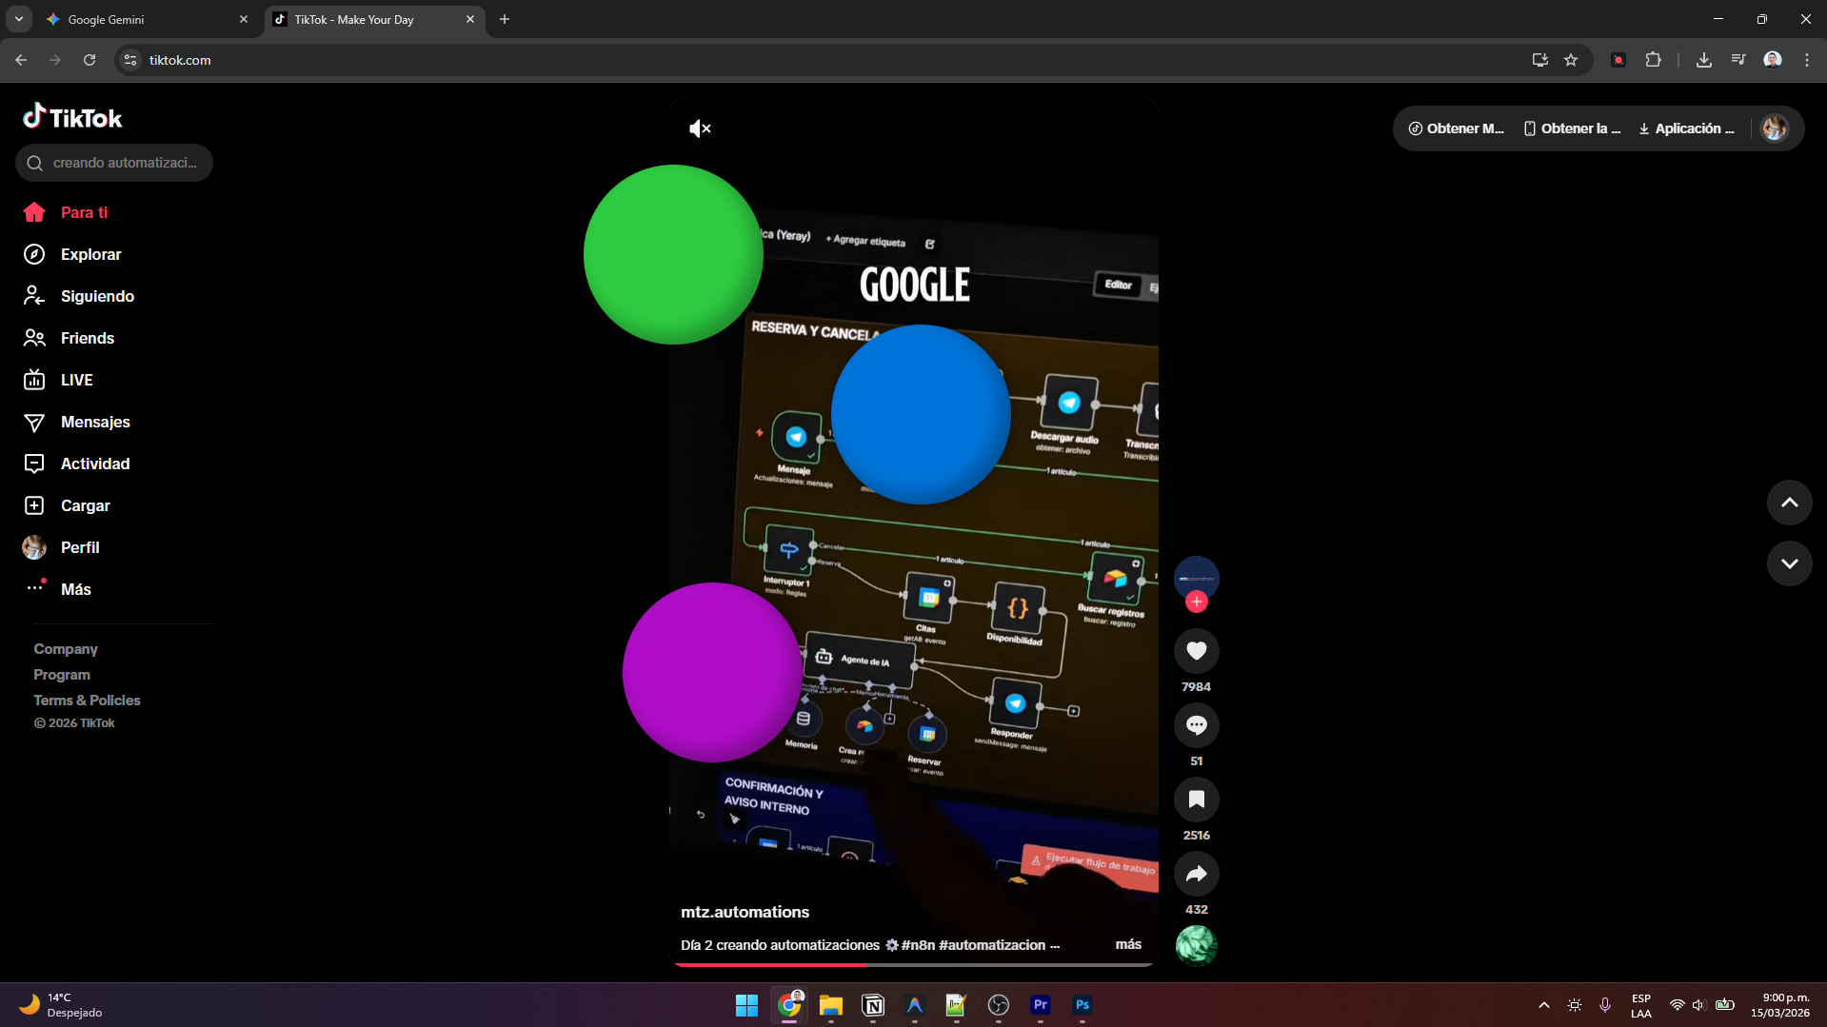Open the spinning sound disc
Screen dimensions: 1827x1027
tap(1197, 945)
